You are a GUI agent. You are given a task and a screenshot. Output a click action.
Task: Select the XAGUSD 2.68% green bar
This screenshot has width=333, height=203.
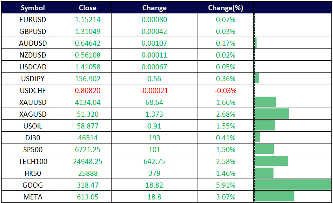(x=272, y=114)
